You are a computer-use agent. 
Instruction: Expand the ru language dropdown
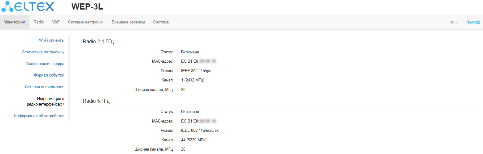(x=454, y=22)
